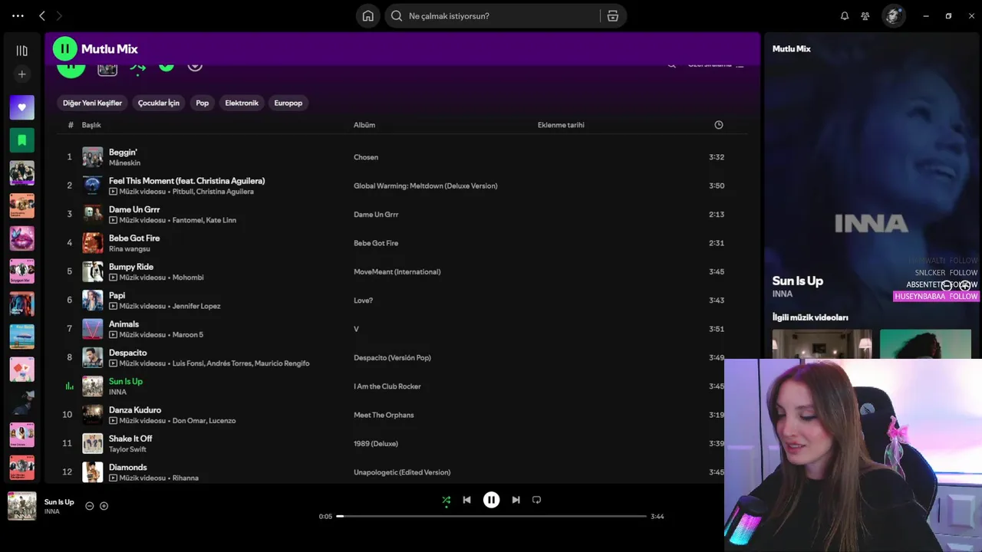
Task: Seek on the playback progress bar
Action: [491, 516]
